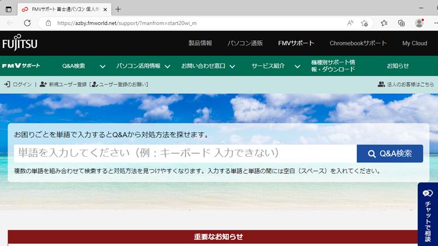The image size is (438, 246).
Task: Open the Collections icon
Action: tap(401, 23)
